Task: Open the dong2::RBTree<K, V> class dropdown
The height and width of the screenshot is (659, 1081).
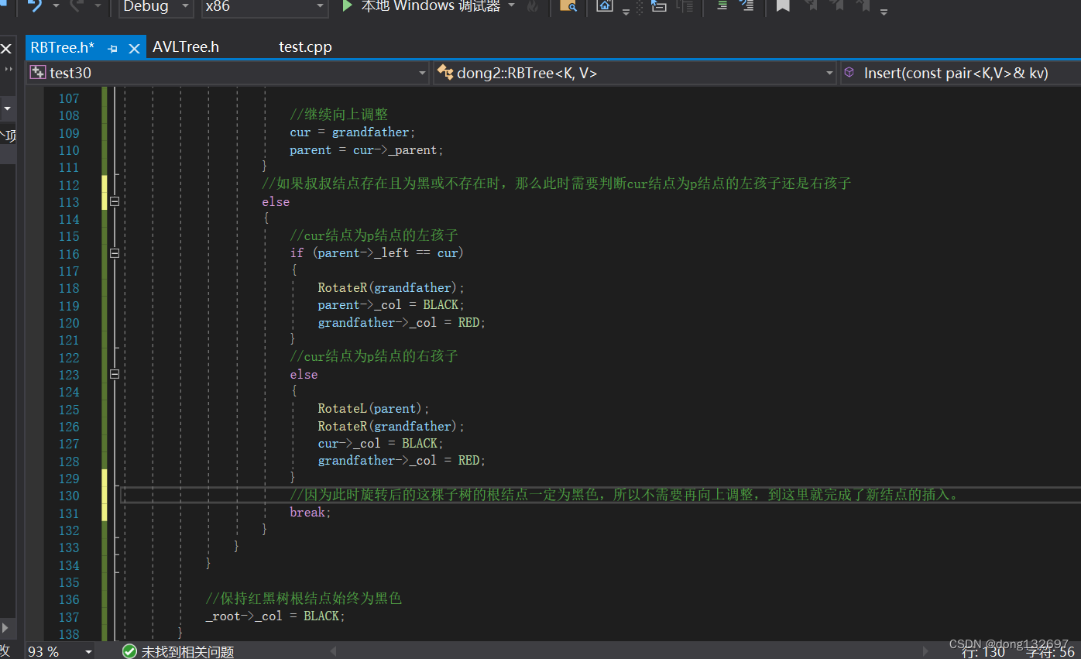Action: point(635,73)
